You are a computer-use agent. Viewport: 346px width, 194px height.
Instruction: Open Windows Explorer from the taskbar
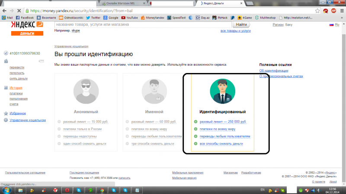click(20, 190)
